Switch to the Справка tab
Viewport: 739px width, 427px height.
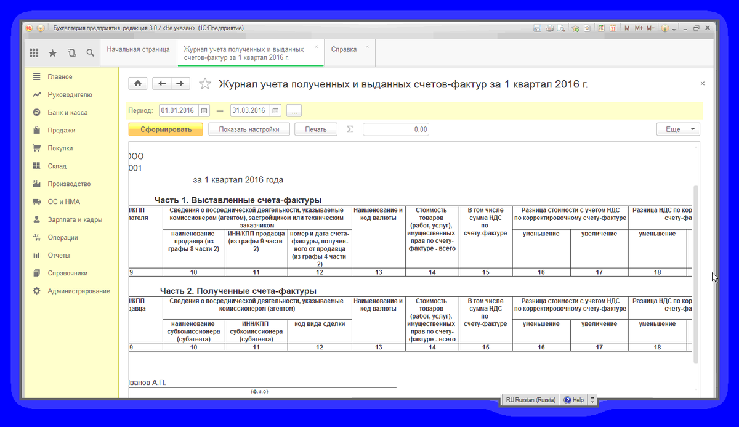pos(344,49)
